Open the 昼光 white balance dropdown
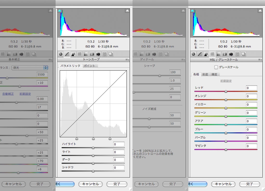 (31, 67)
